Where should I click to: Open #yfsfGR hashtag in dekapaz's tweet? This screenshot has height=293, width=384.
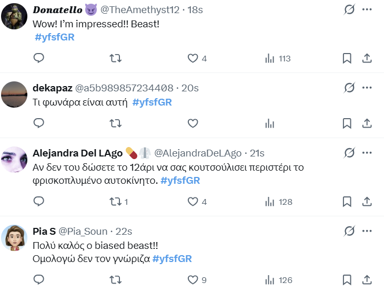(x=152, y=102)
